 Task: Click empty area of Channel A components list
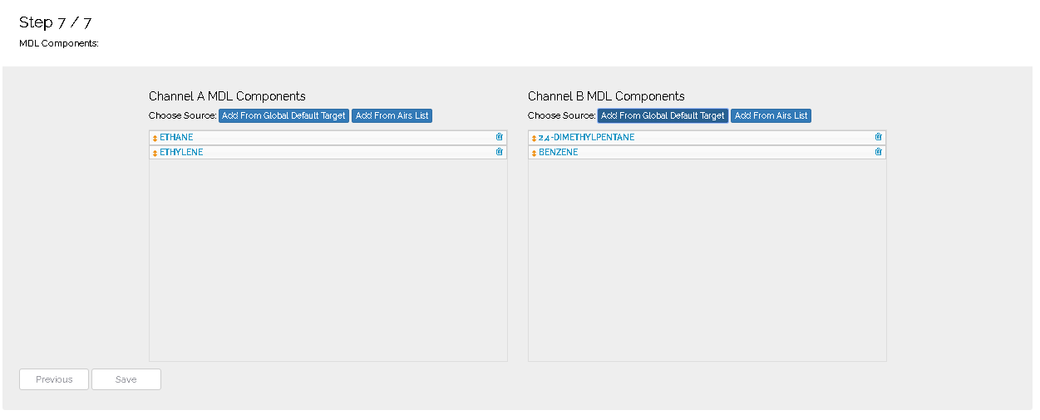point(328,259)
